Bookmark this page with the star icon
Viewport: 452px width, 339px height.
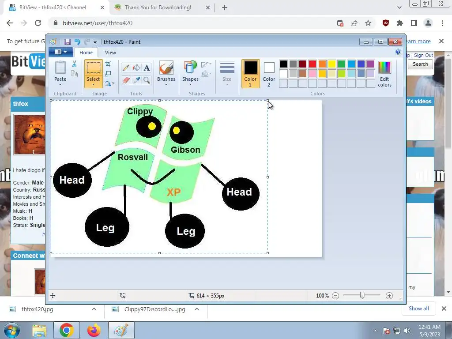click(368, 23)
